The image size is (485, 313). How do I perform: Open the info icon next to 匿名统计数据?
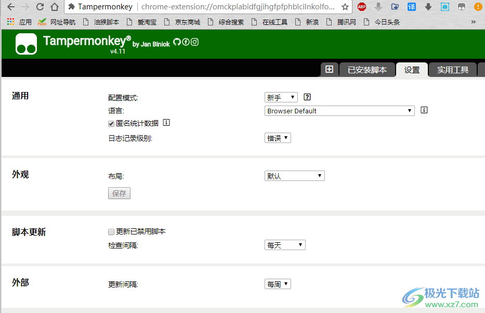[166, 122]
